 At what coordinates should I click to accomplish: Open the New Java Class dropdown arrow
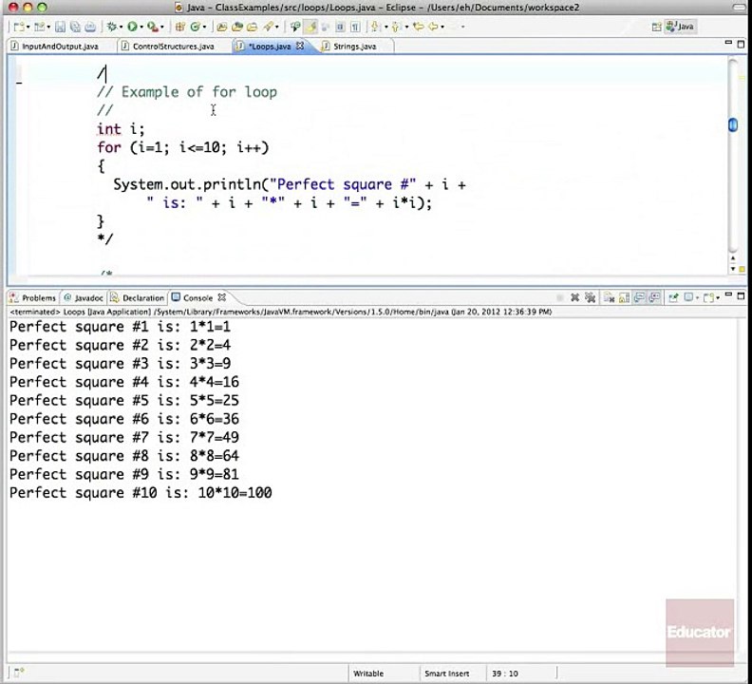204,27
